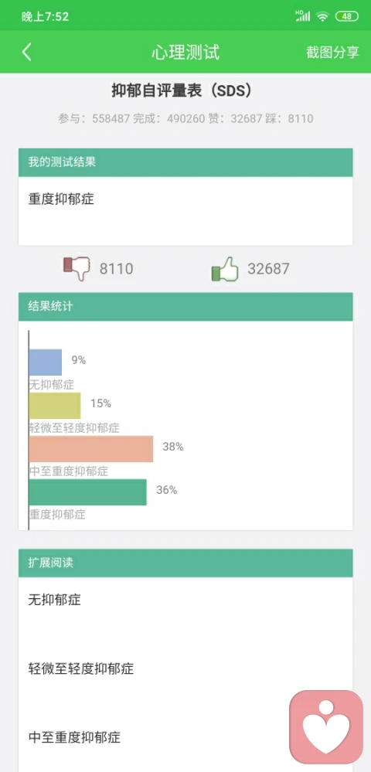Screen dimensions: 371x772
Task: Tap the 重度抑郁症 result text
Action: click(x=61, y=199)
